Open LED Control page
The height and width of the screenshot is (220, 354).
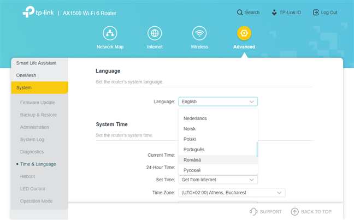(x=33, y=189)
